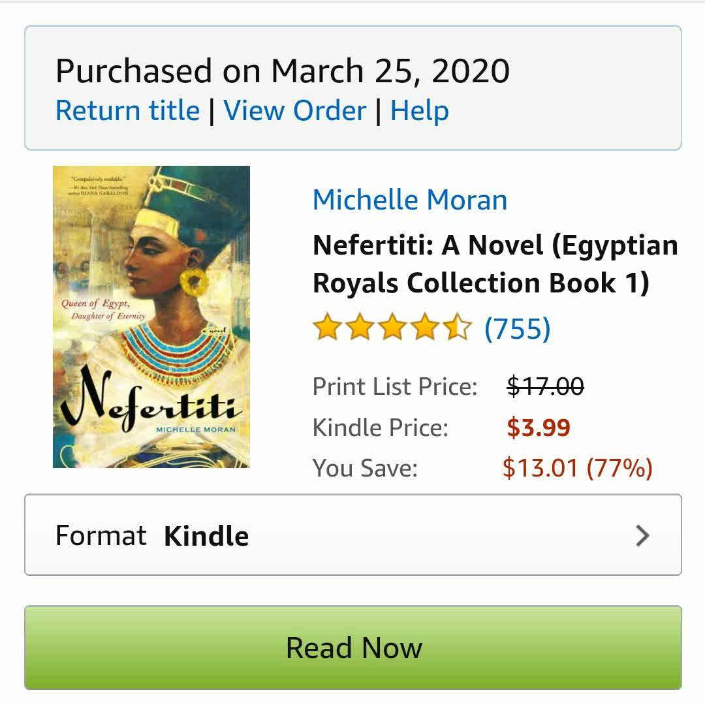Click the Purchased on March 25, 2020 text
This screenshot has height=705, width=705.
(x=282, y=70)
